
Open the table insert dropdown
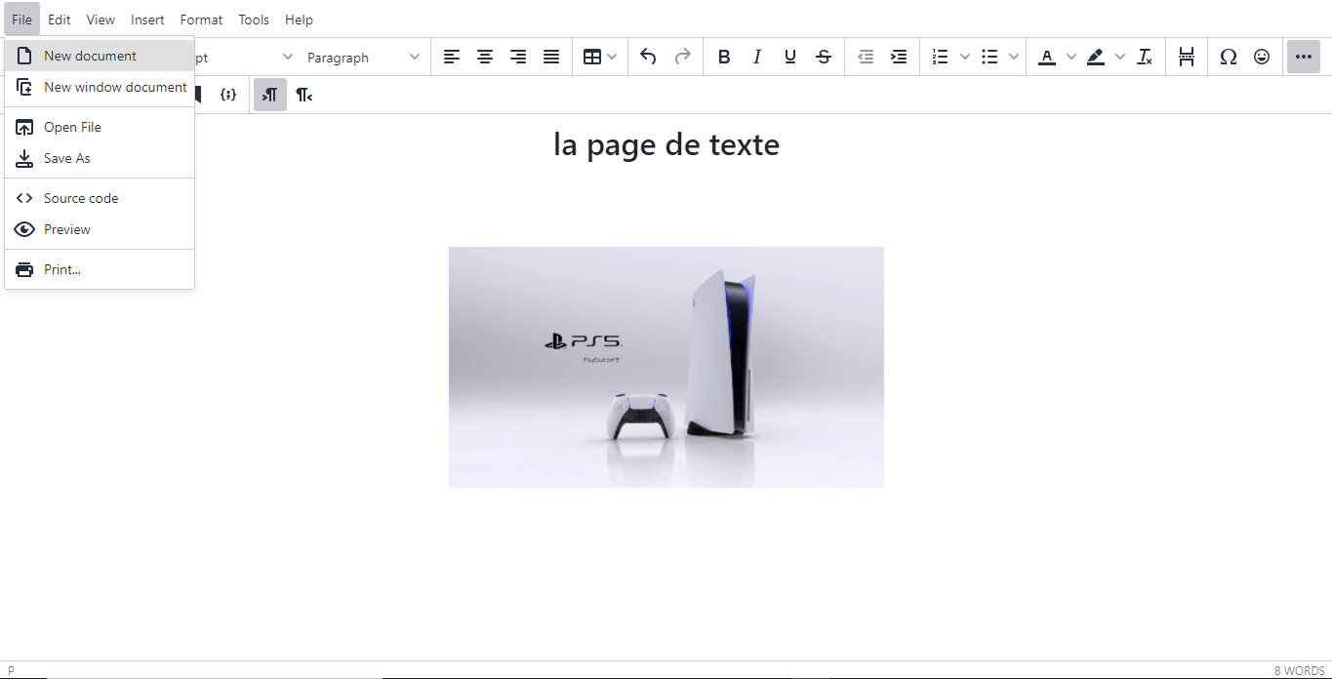(x=600, y=57)
